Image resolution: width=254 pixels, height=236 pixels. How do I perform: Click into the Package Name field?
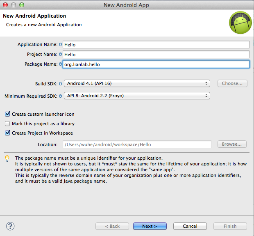tap(156, 64)
